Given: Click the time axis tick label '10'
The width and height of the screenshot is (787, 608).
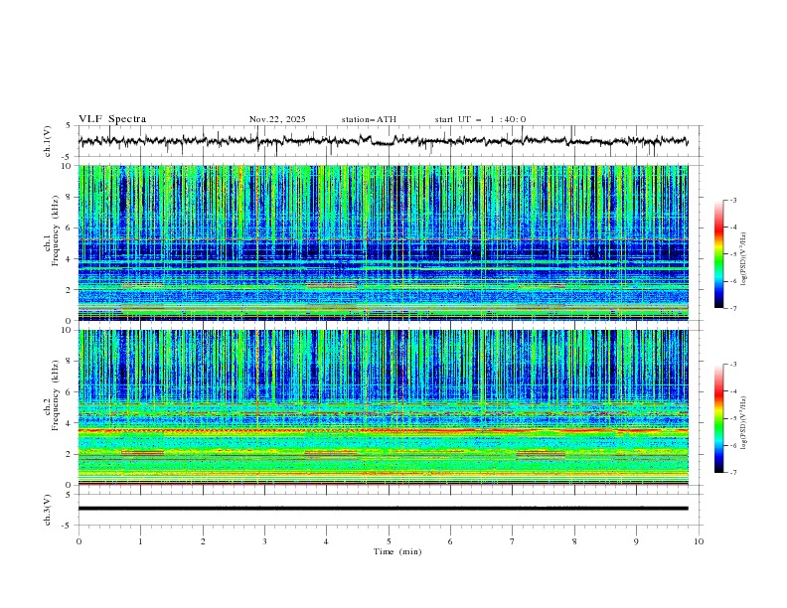Looking at the screenshot, I should (x=699, y=541).
